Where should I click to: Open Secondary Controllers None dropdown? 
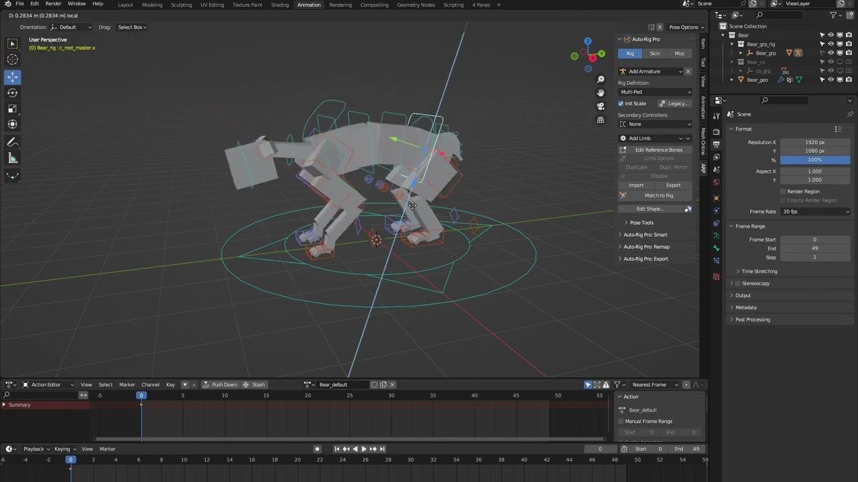click(x=655, y=124)
